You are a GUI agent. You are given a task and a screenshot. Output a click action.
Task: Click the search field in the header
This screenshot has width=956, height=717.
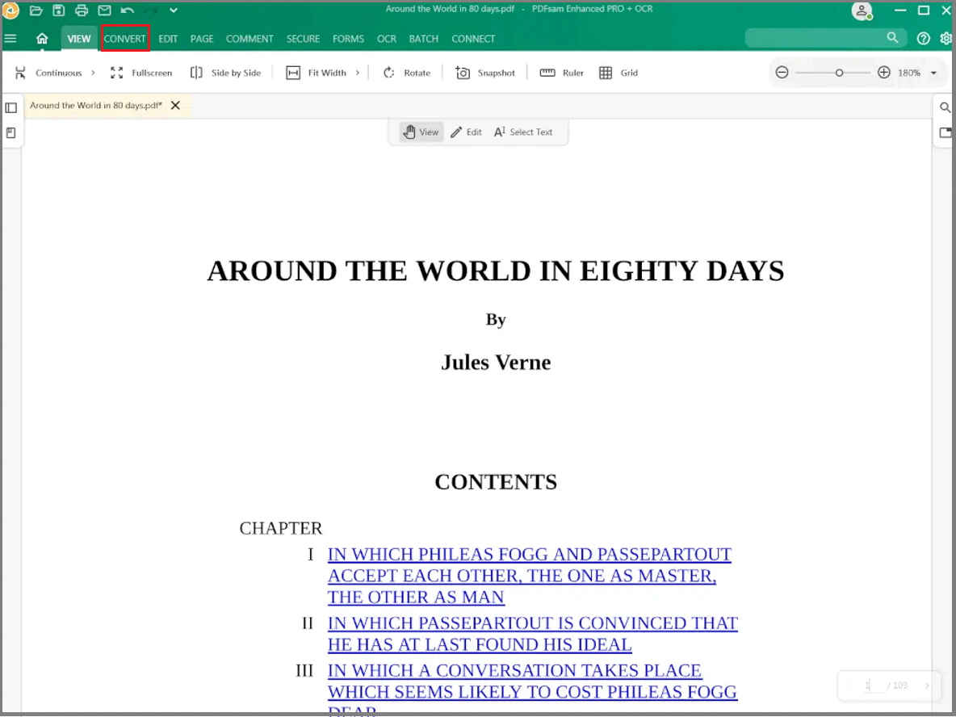[816, 38]
